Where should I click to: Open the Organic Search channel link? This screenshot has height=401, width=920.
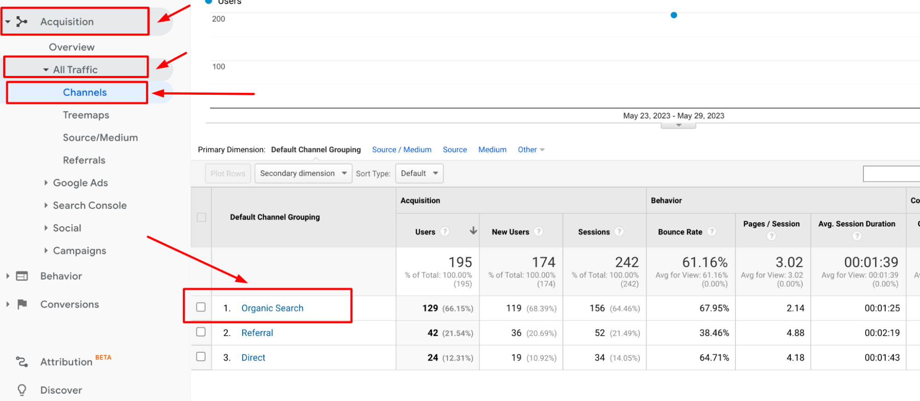272,308
